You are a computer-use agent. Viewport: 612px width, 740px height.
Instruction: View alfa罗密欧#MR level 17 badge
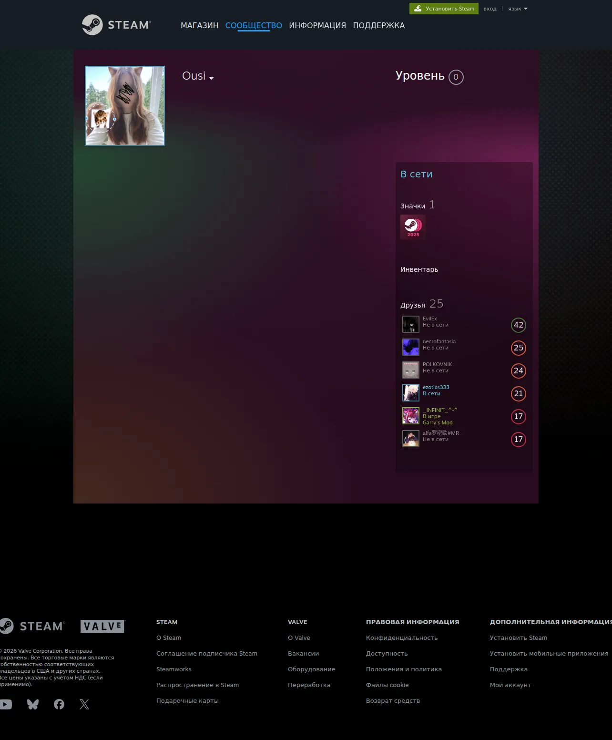[x=519, y=440]
